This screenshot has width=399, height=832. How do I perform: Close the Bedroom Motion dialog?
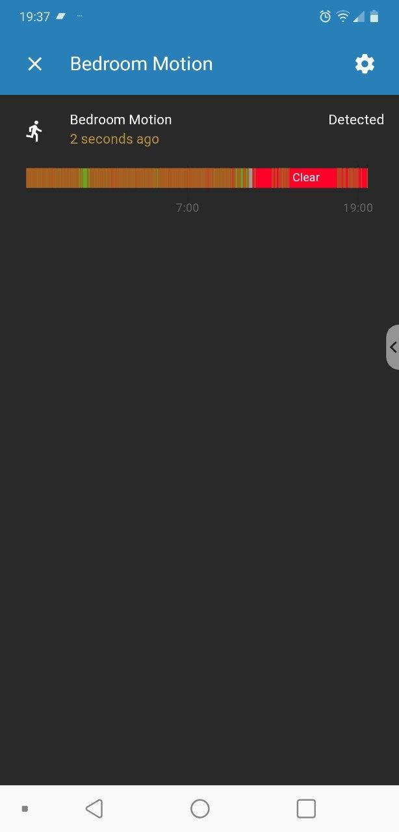(x=34, y=64)
